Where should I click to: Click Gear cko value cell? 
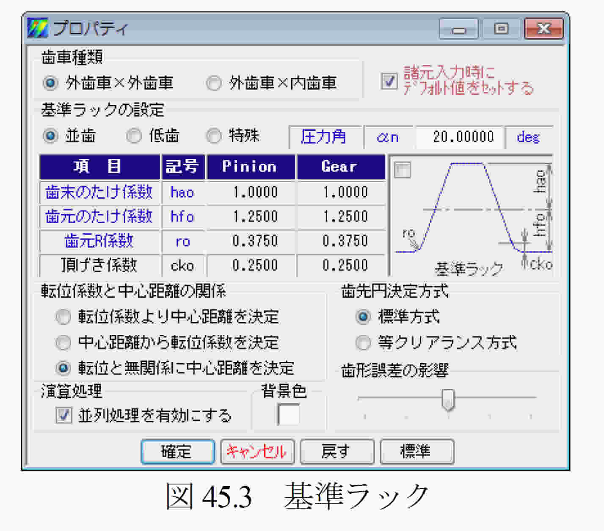click(x=341, y=265)
